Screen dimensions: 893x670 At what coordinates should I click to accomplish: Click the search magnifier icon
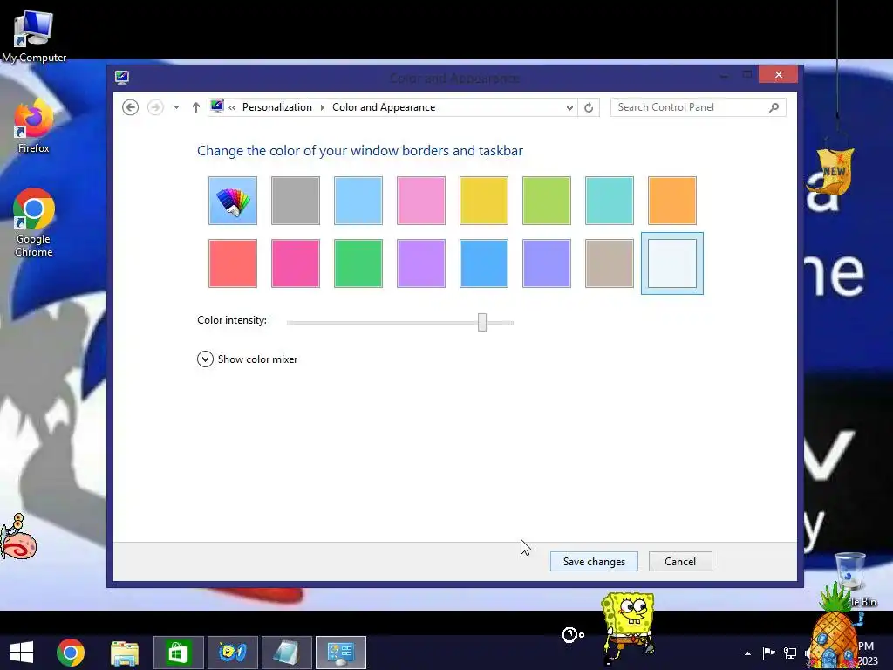pos(774,107)
